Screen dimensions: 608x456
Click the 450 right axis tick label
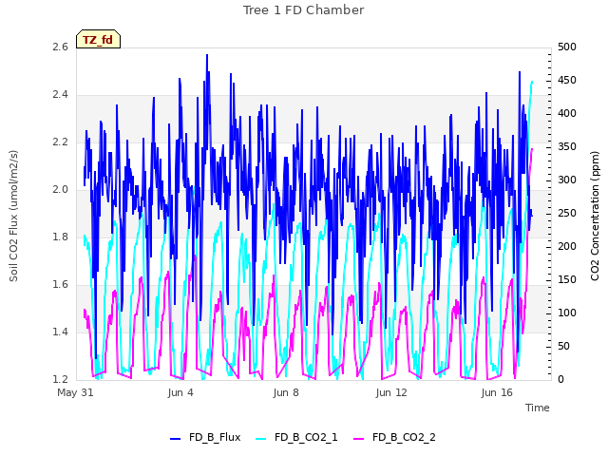(x=567, y=80)
